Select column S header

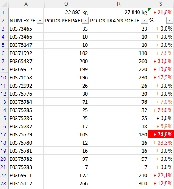161,4
